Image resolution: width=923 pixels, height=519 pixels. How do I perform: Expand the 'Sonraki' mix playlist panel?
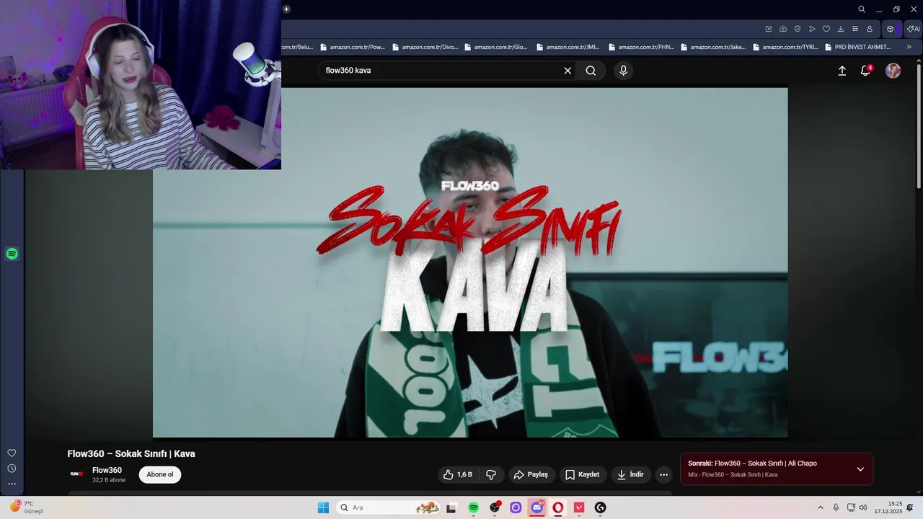click(860, 469)
